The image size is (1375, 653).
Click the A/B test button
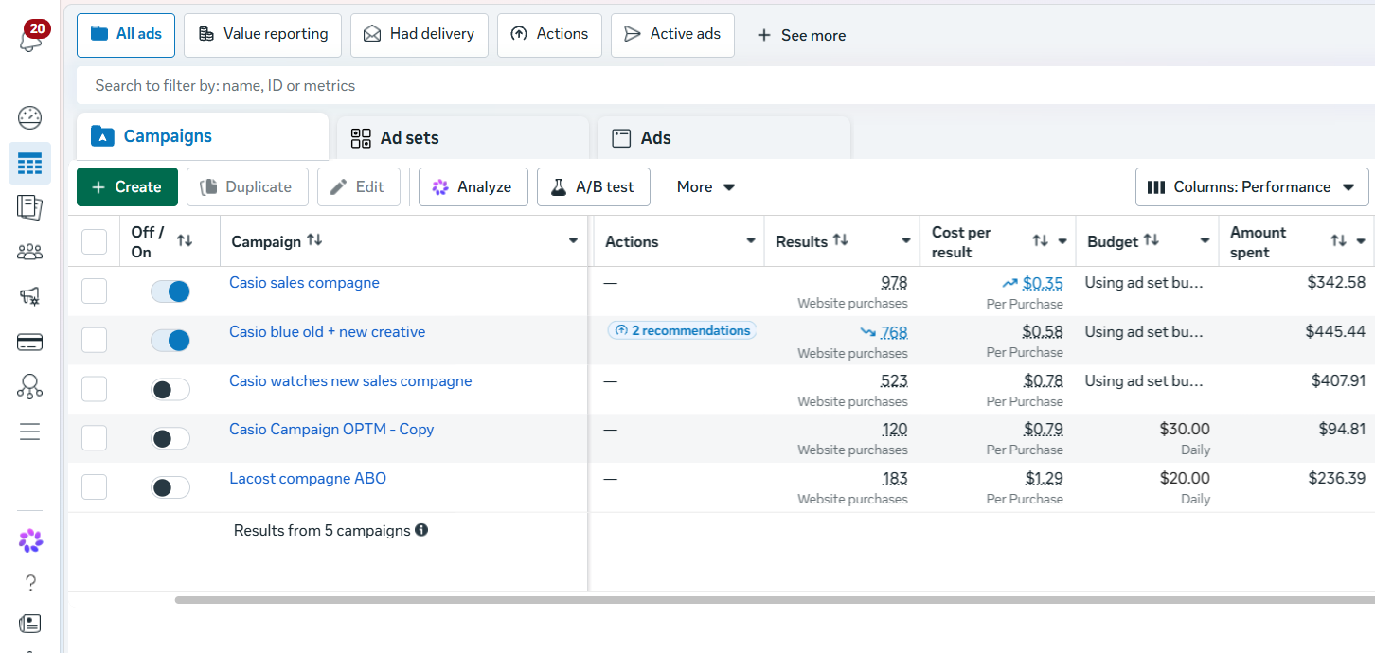tap(594, 187)
